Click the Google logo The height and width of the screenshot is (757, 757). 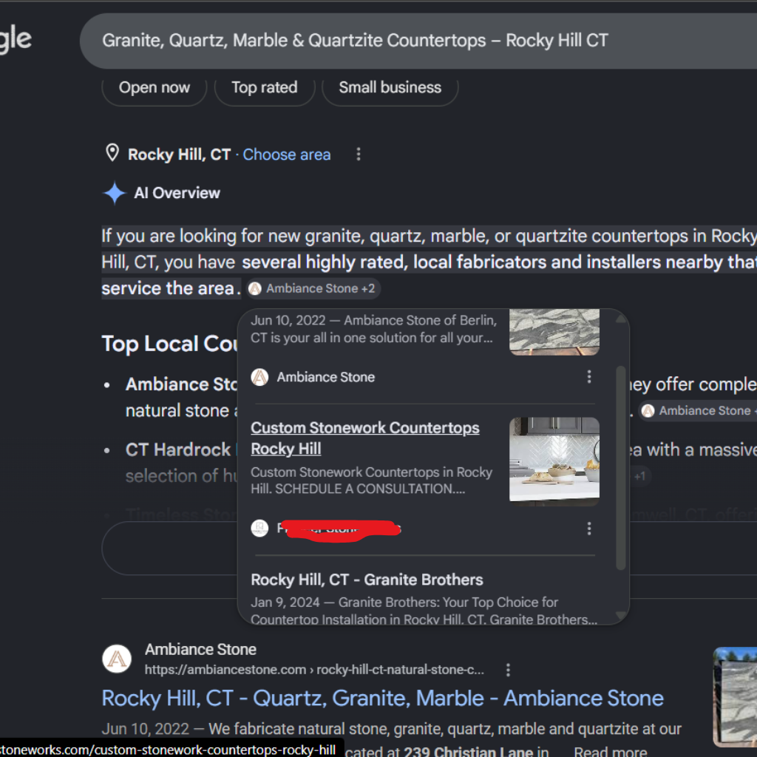[16, 40]
